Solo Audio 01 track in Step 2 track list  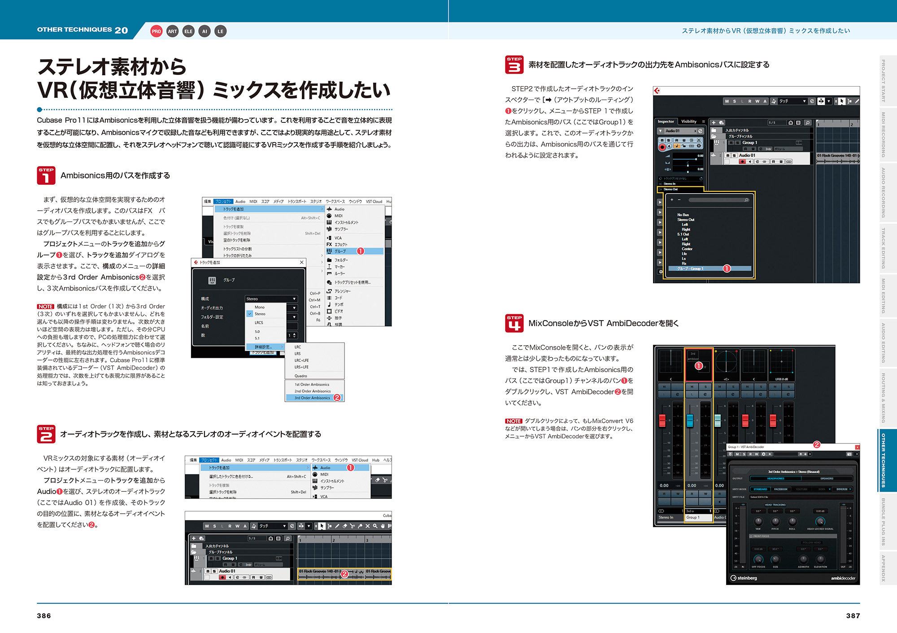(x=214, y=571)
